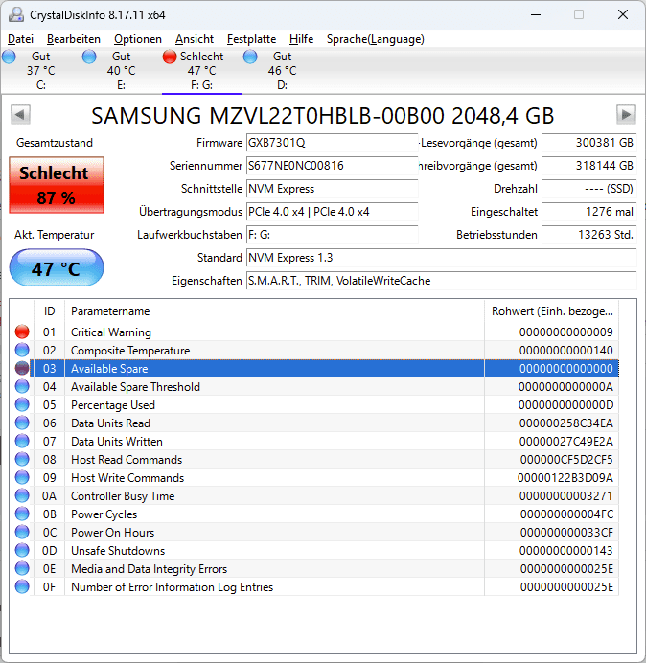Click raw value 000000000033CF of Power On Hours
The width and height of the screenshot is (646, 663).
566,533
